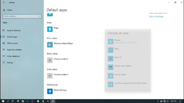Choose Paint in the app list

(128, 50)
